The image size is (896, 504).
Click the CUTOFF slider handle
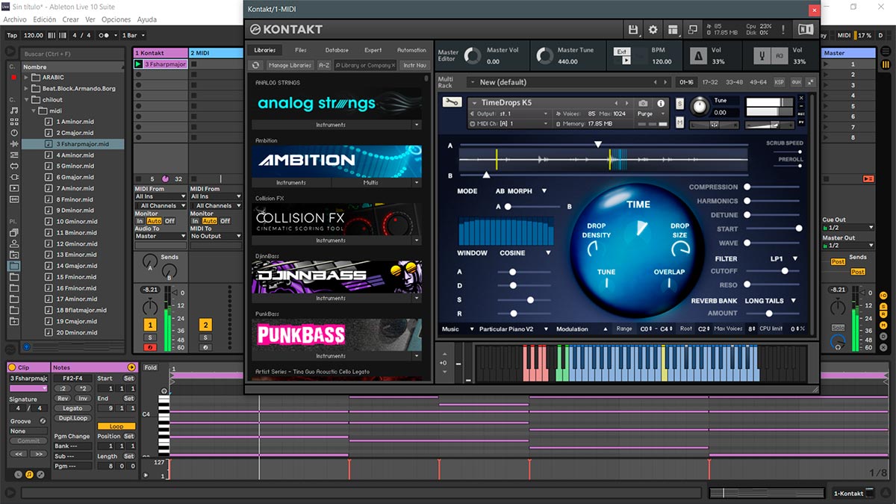click(x=785, y=271)
